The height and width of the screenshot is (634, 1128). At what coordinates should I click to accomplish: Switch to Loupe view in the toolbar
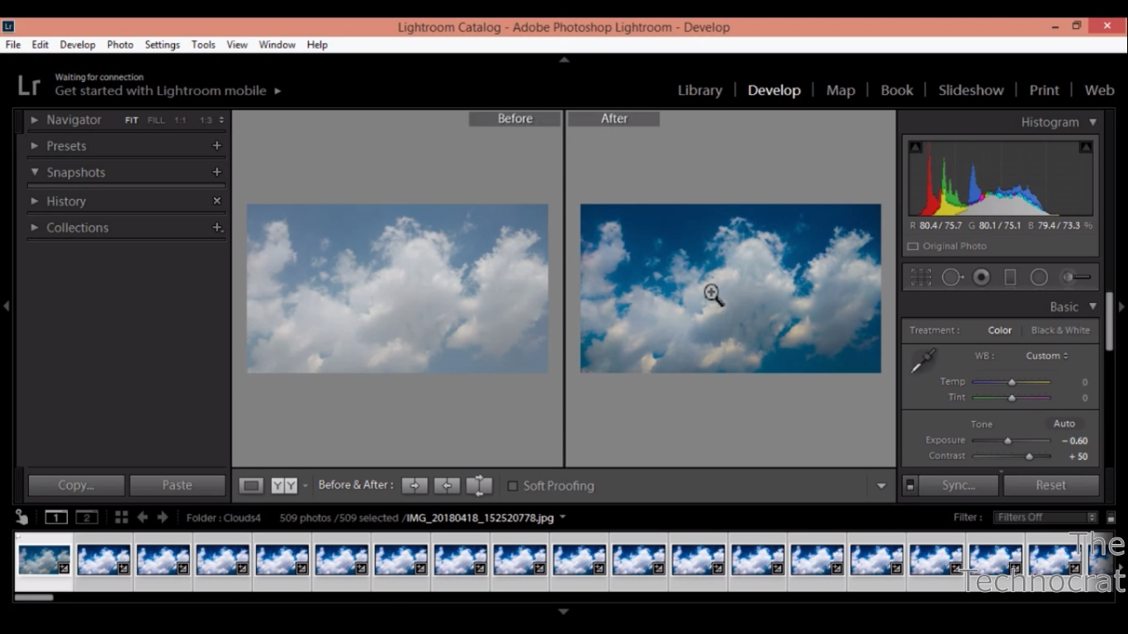click(250, 485)
